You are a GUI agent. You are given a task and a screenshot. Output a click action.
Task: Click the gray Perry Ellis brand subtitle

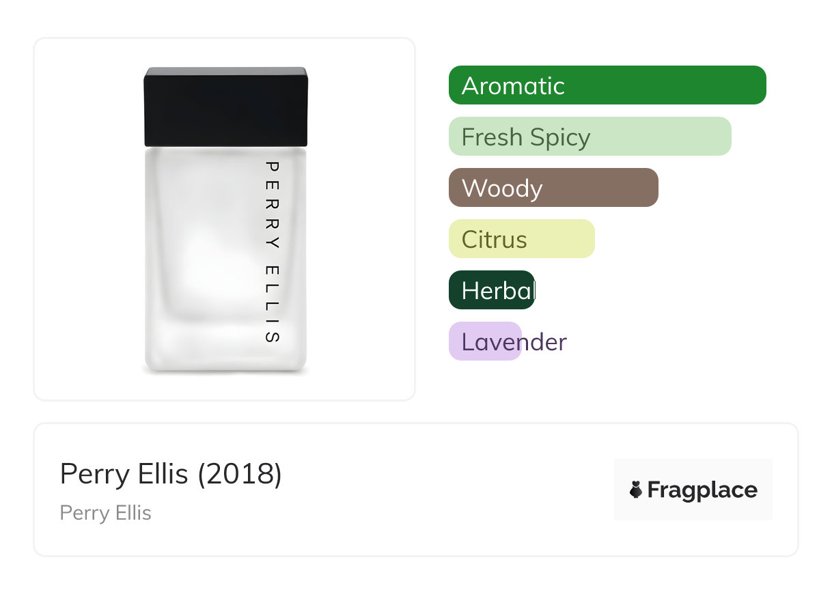point(106,513)
